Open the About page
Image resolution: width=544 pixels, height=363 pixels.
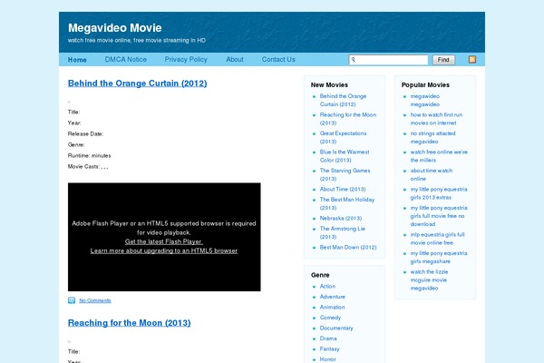tap(235, 59)
